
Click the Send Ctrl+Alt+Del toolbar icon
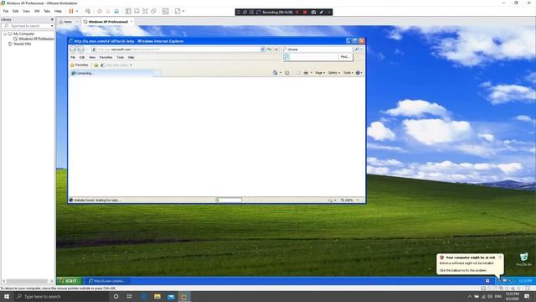click(88, 11)
